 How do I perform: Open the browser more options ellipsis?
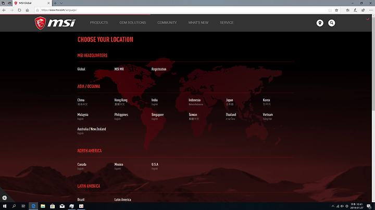[x=371, y=10]
